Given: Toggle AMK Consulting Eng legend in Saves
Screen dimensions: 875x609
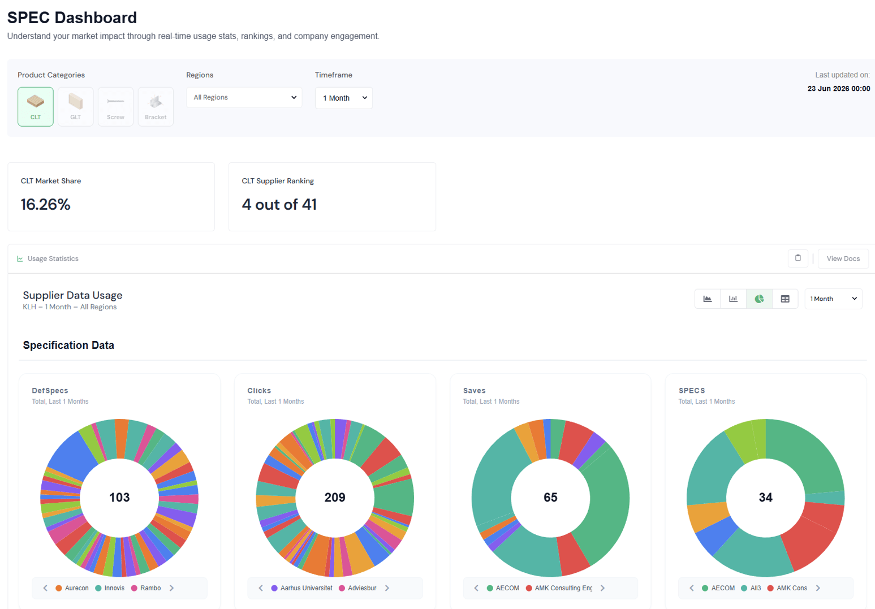Looking at the screenshot, I should tap(559, 588).
